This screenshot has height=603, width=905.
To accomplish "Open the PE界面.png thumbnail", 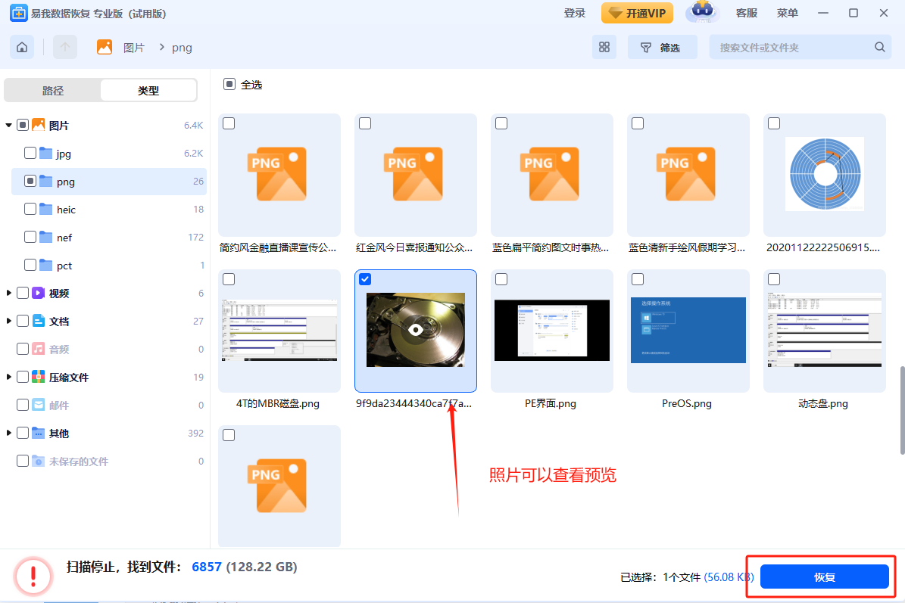I will [552, 331].
